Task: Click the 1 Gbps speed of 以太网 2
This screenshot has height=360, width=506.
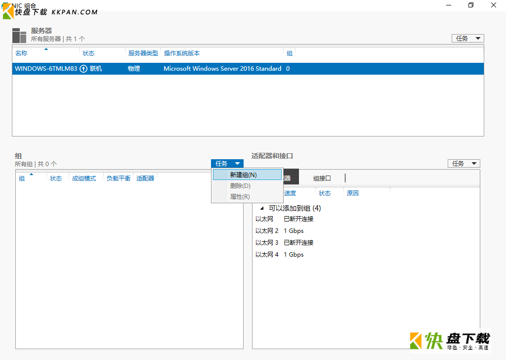Action: (x=294, y=231)
